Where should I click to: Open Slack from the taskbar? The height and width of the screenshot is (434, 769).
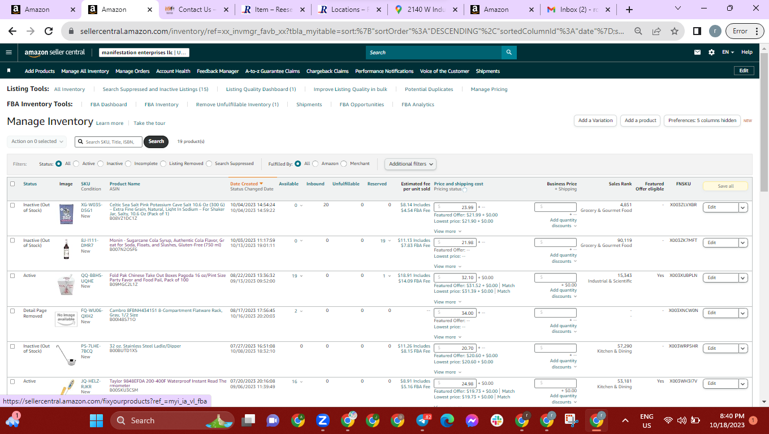point(497,420)
